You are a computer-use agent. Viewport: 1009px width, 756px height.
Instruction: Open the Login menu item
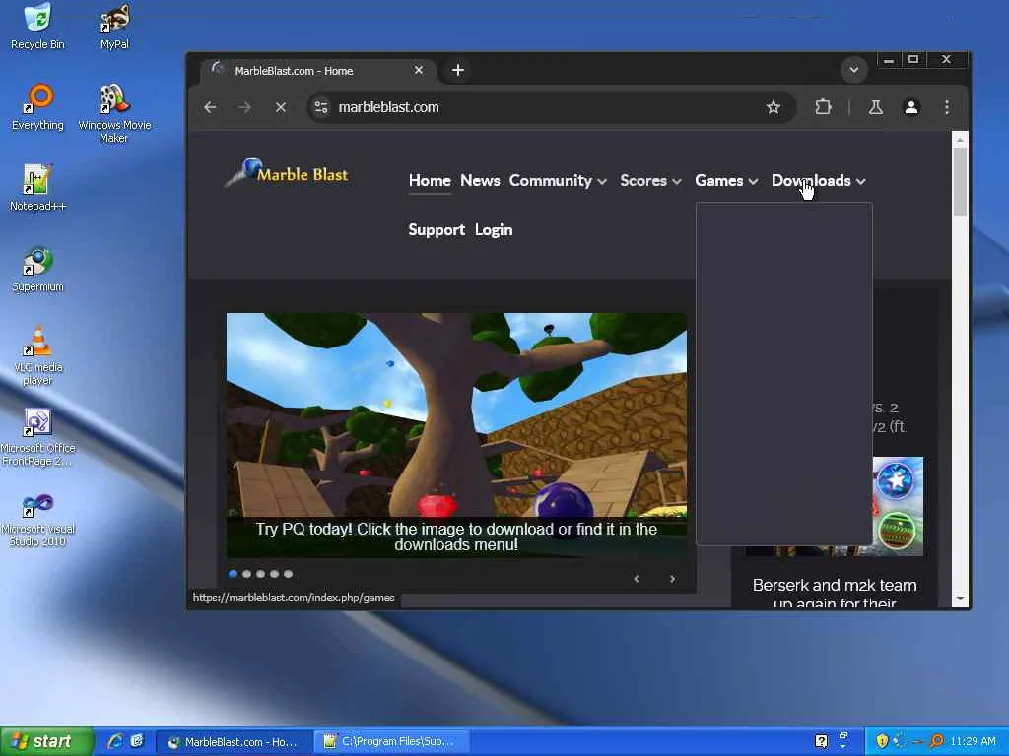coord(494,230)
